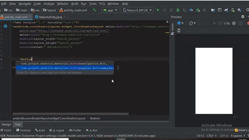Click the layout breadcrumb folder
This screenshot has height=140, width=249.
point(49,10)
